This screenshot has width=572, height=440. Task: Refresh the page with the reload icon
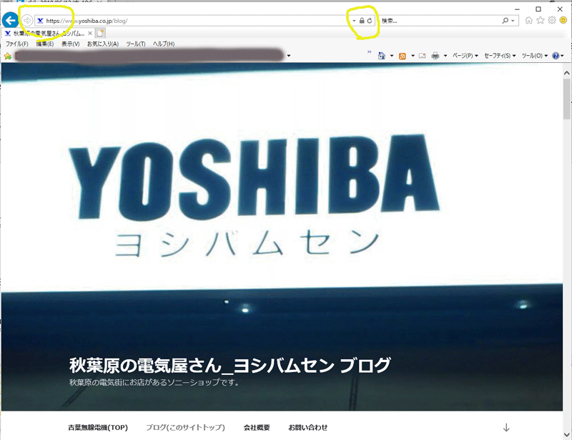[370, 21]
